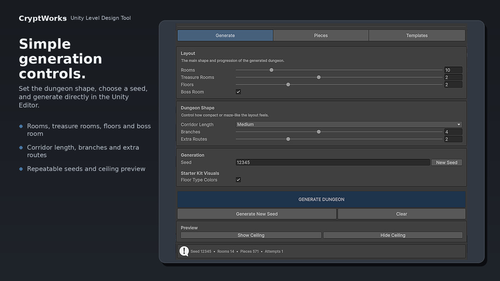Click the Hide Ceiling button
The image size is (500, 281).
click(393, 235)
